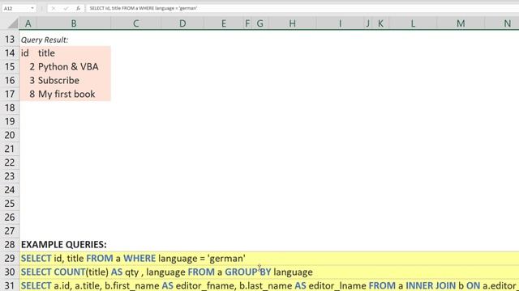Select column F header
The image size is (519, 291).
pos(247,23)
